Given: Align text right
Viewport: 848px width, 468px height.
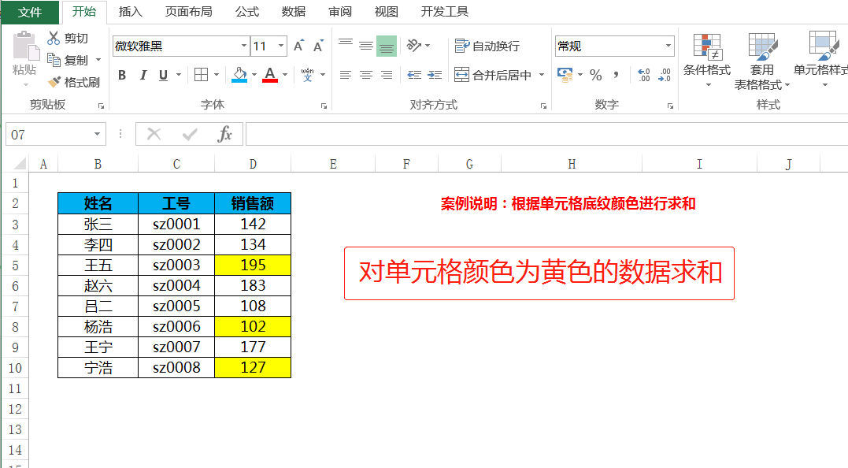Looking at the screenshot, I should tap(386, 75).
